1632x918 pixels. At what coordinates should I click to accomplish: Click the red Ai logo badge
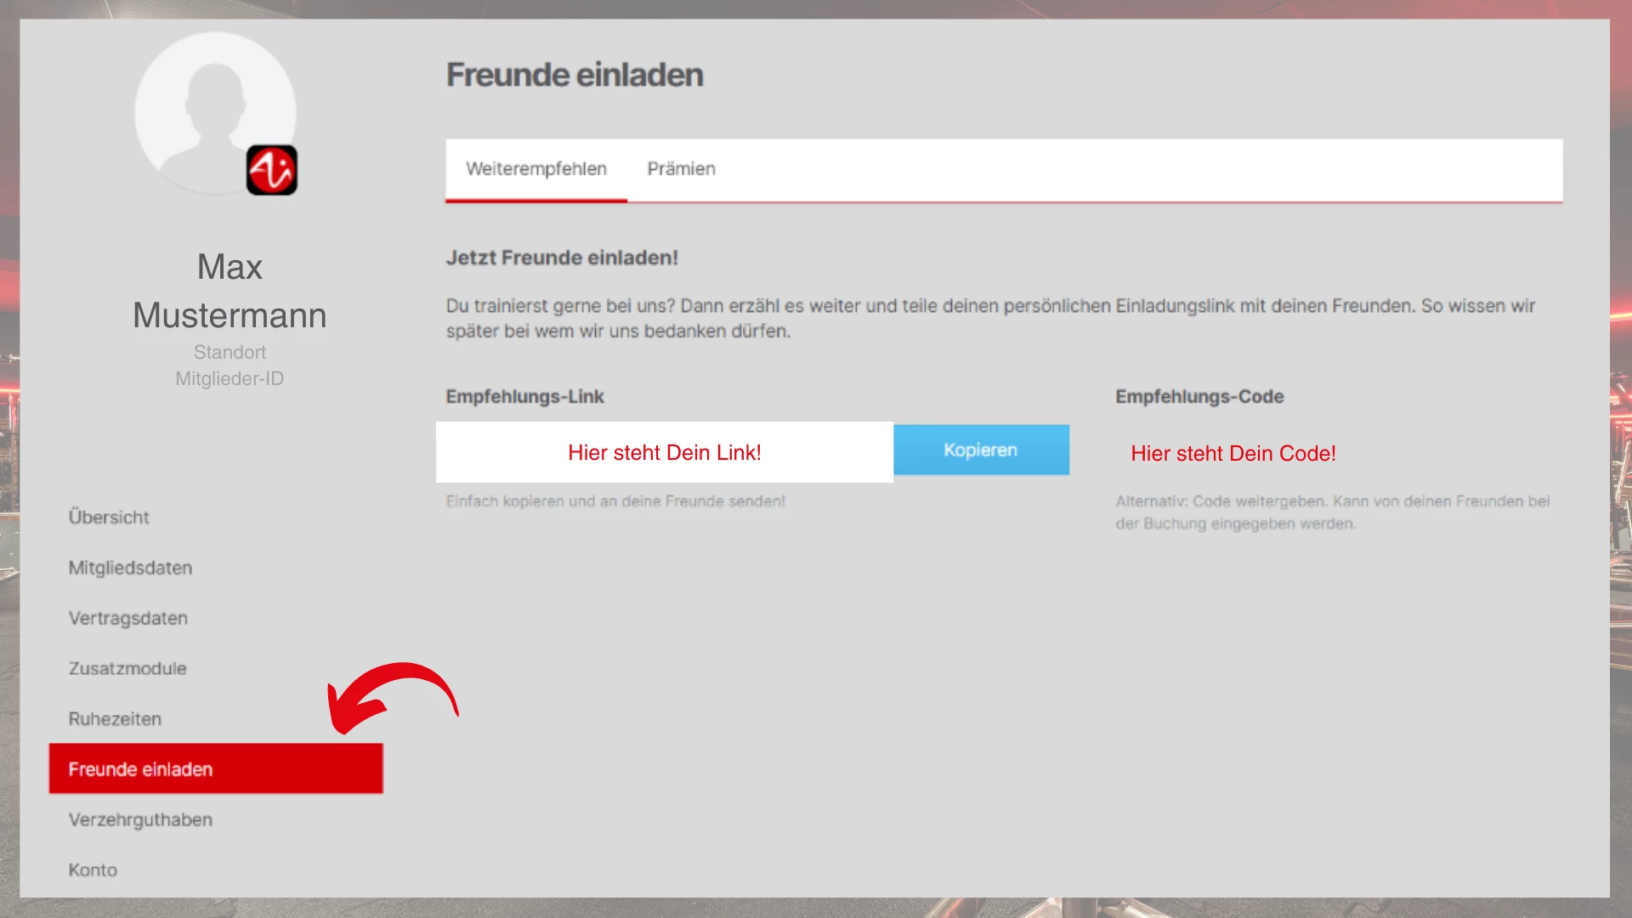click(x=272, y=170)
